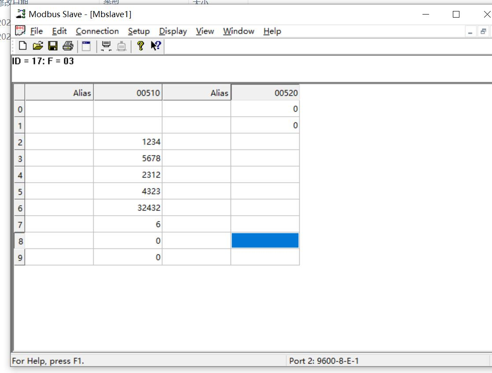Click the New document toolbar icon

pyautogui.click(x=22, y=46)
